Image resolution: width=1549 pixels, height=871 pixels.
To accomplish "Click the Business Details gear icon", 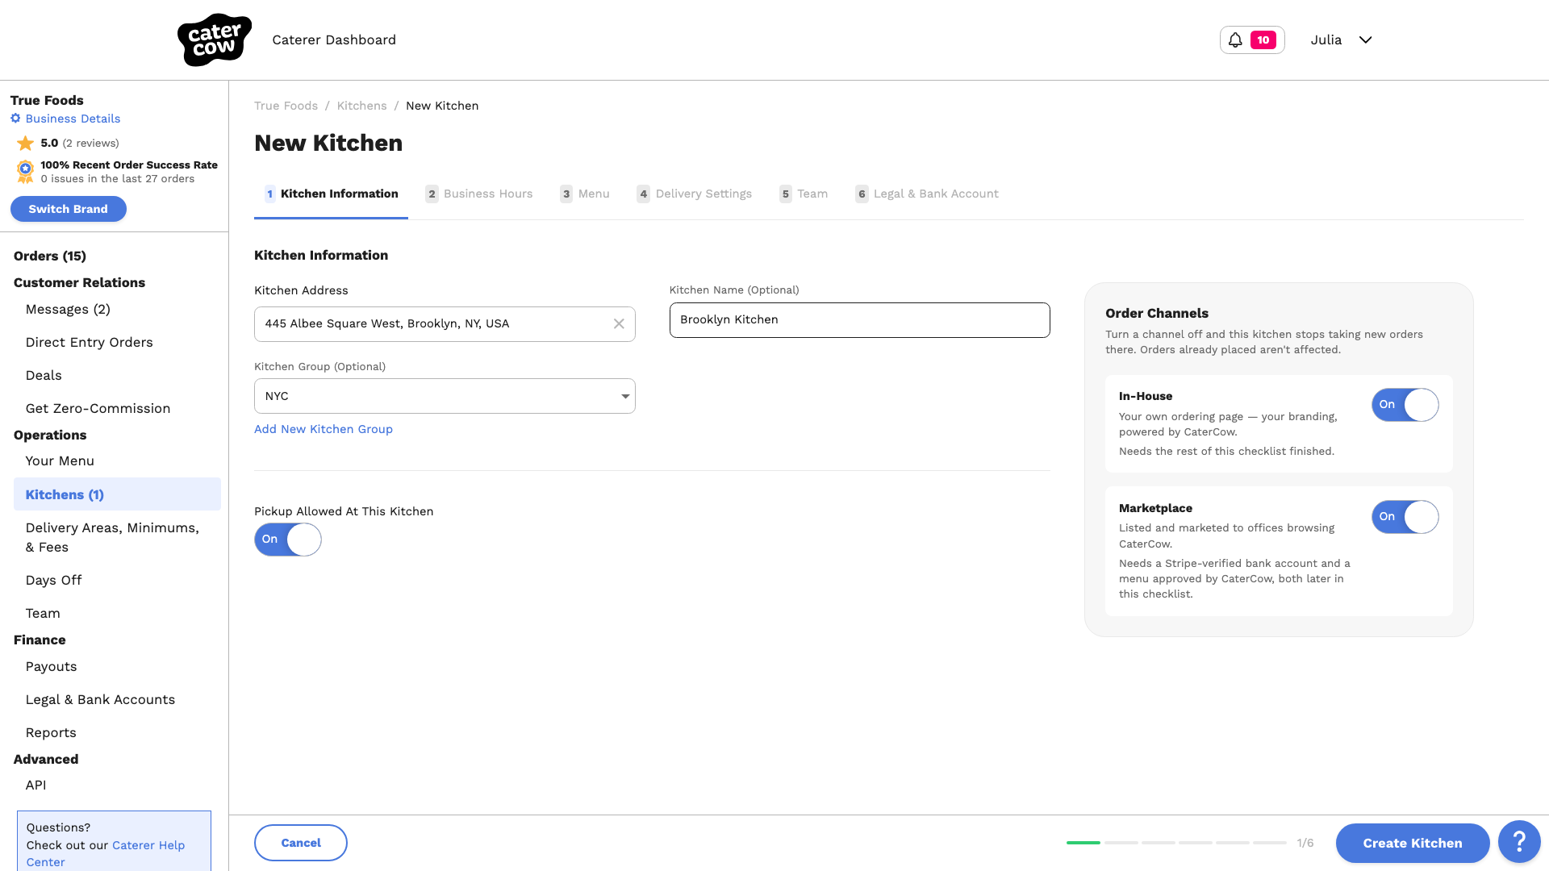I will click(x=15, y=119).
